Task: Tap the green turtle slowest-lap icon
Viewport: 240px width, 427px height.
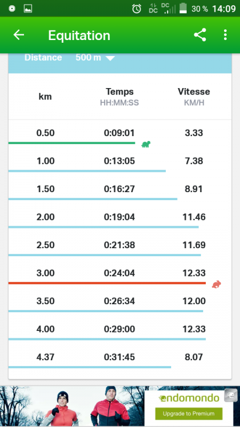Action: [146, 144]
